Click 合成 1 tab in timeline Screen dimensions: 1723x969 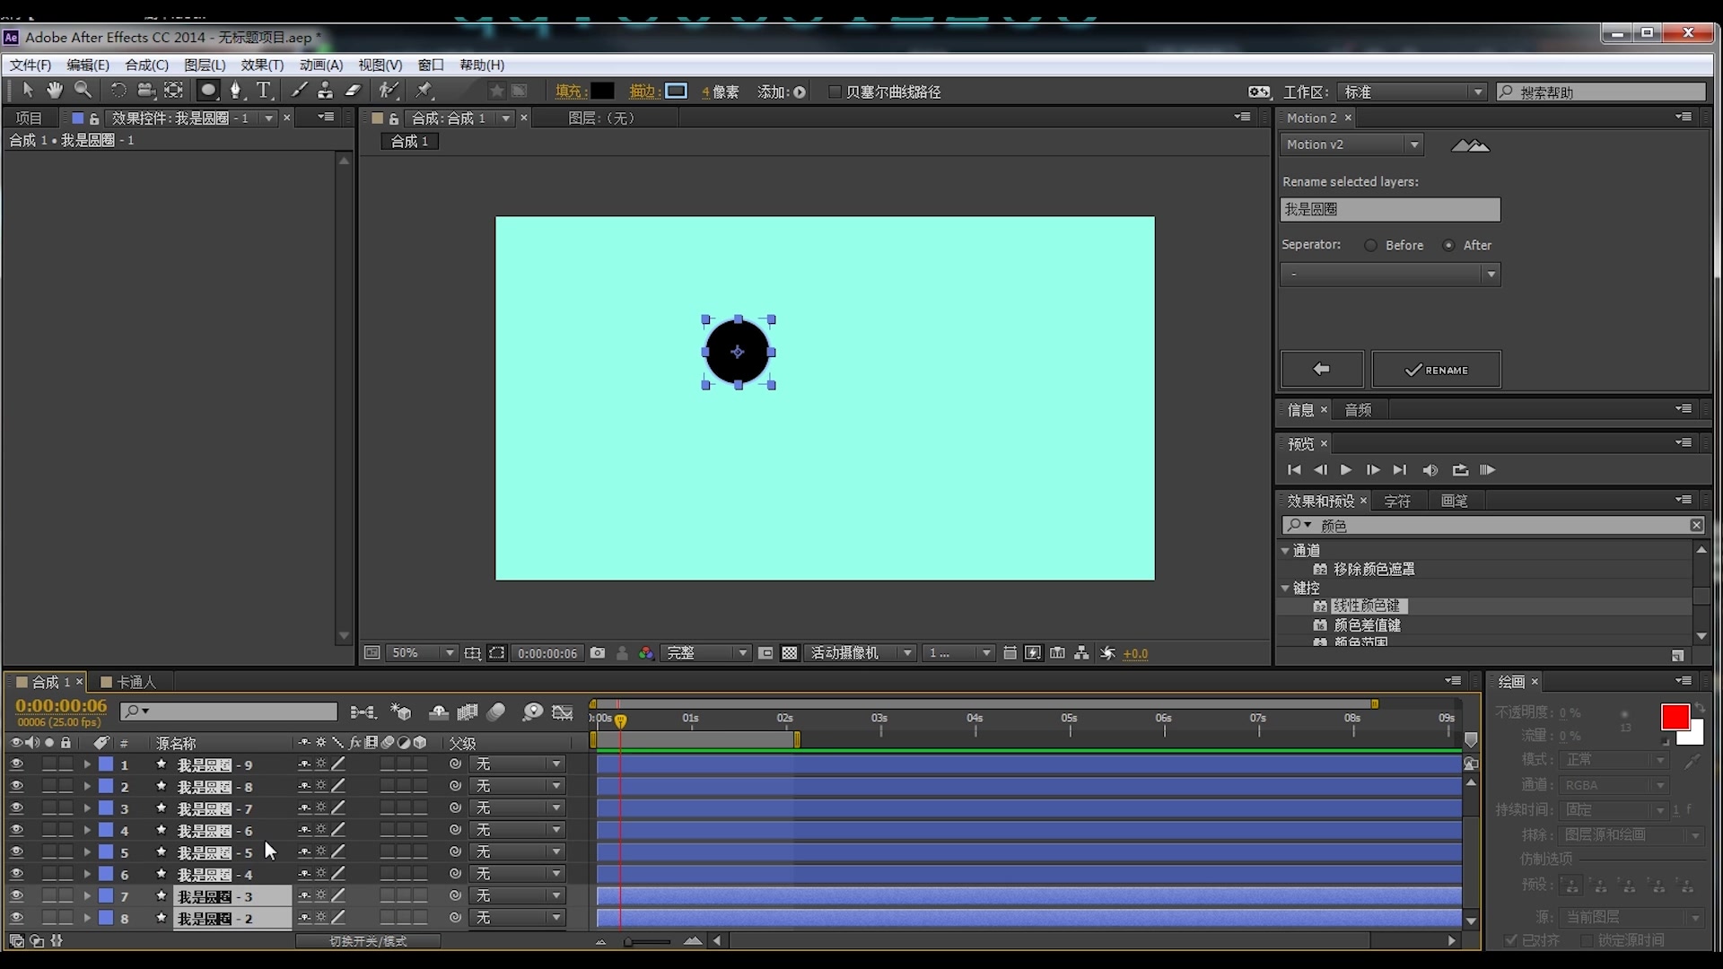pyautogui.click(x=48, y=680)
